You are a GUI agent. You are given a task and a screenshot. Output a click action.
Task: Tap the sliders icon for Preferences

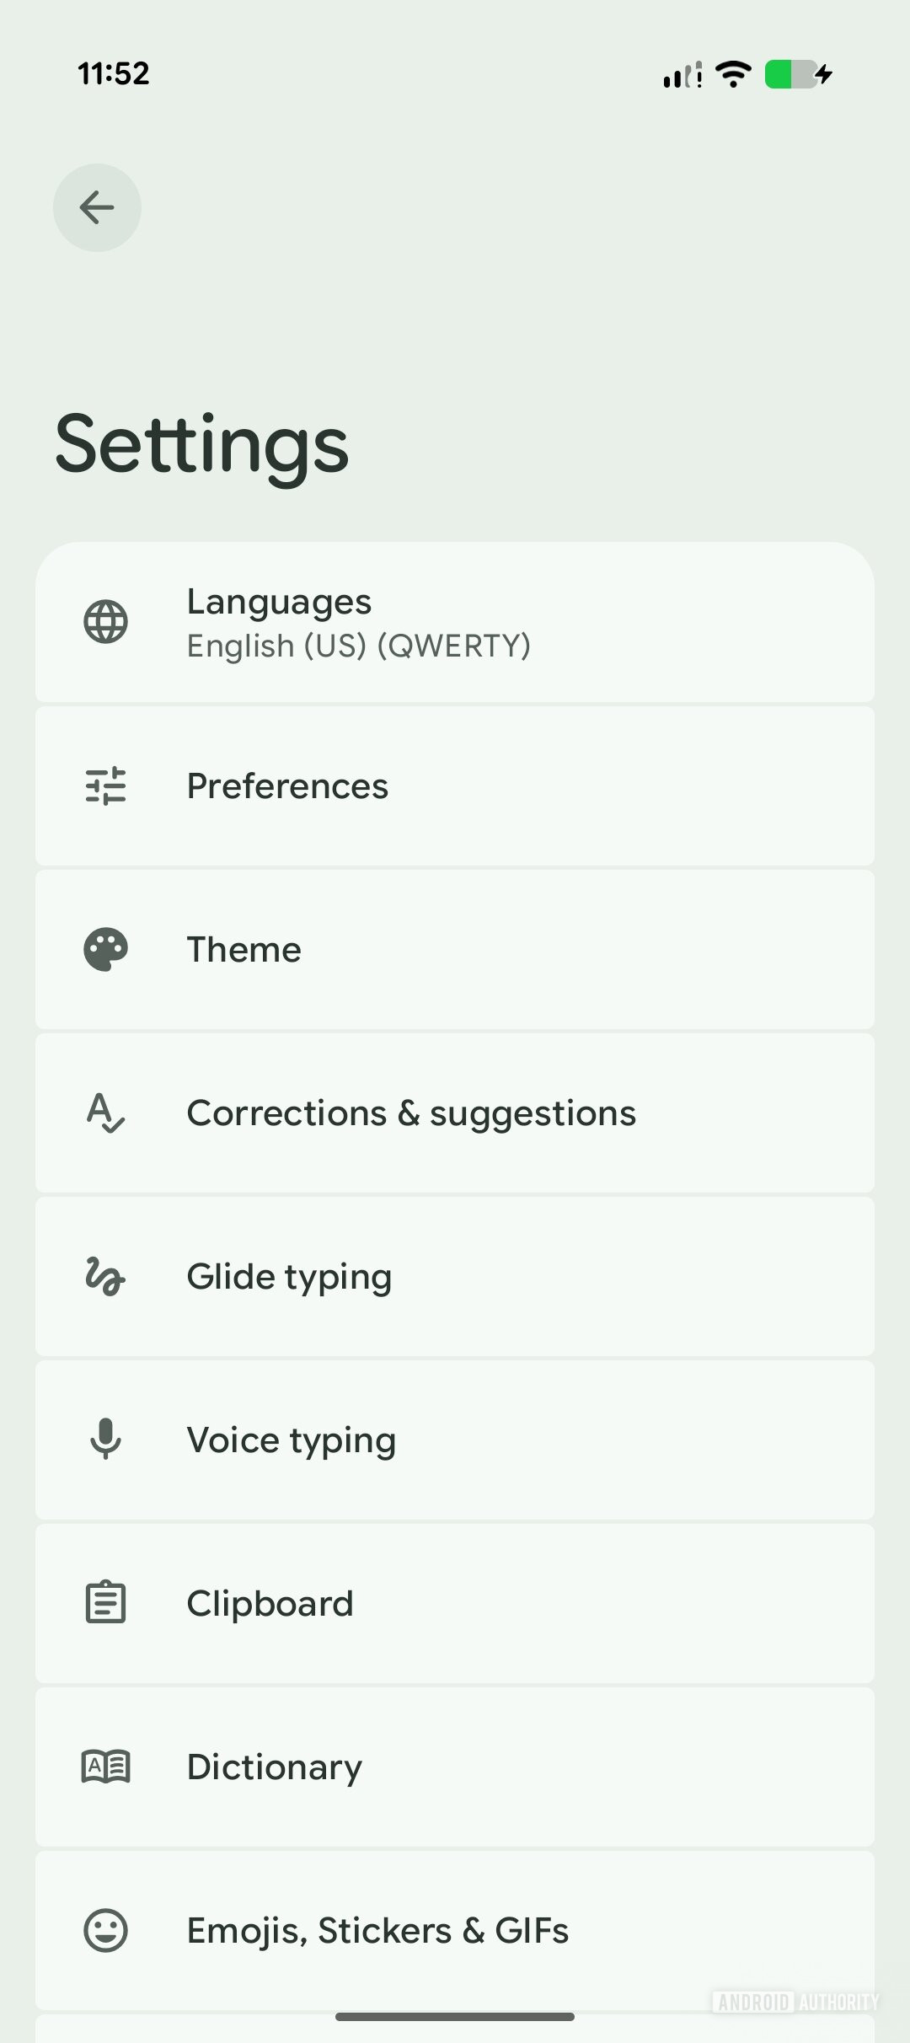(x=105, y=786)
